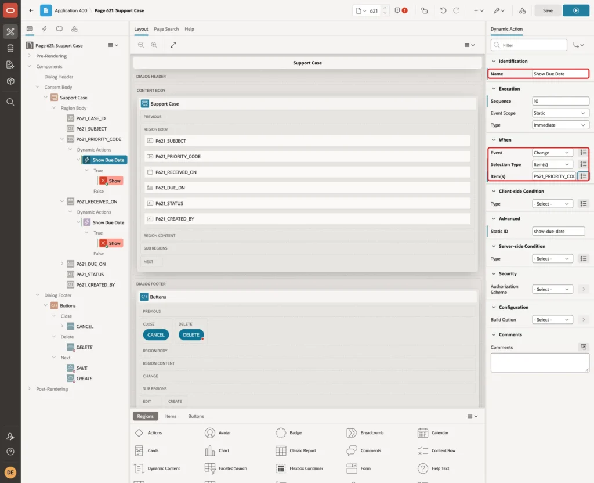The width and height of the screenshot is (594, 483).
Task: Click the Static ID input field
Action: [x=559, y=231]
